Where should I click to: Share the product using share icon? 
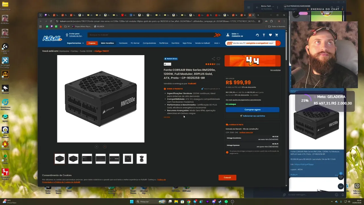point(213,59)
